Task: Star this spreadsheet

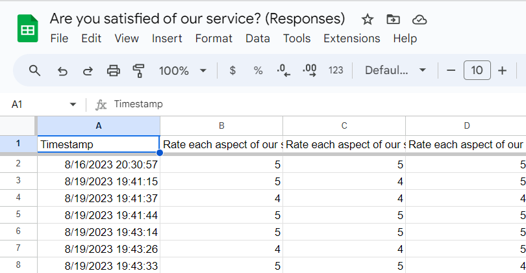Action: point(368,19)
